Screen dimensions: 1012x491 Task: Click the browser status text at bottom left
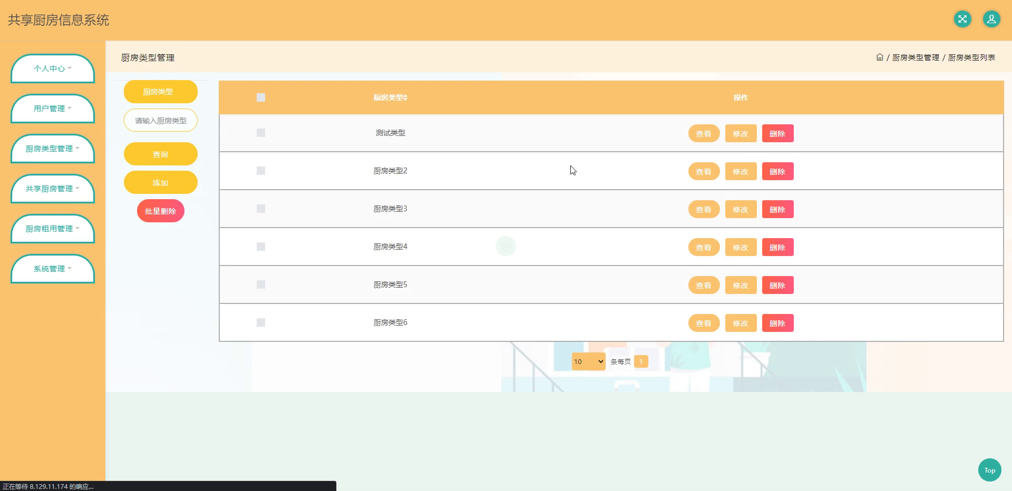point(48,486)
